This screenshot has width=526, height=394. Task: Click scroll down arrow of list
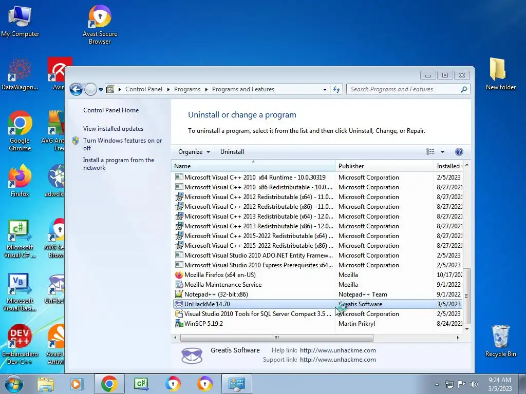466,329
